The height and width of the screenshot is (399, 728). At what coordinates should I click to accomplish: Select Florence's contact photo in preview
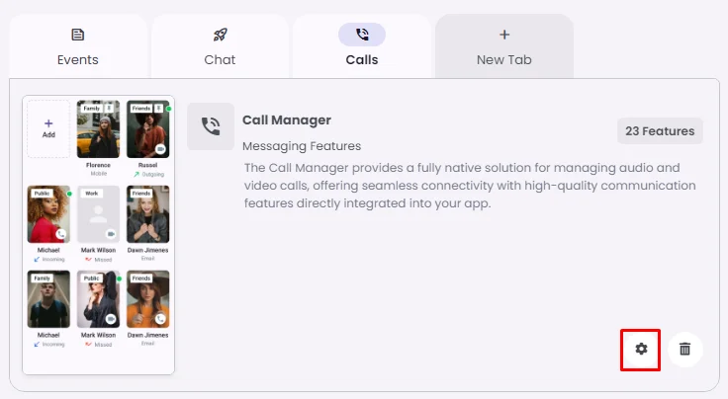pos(98,128)
